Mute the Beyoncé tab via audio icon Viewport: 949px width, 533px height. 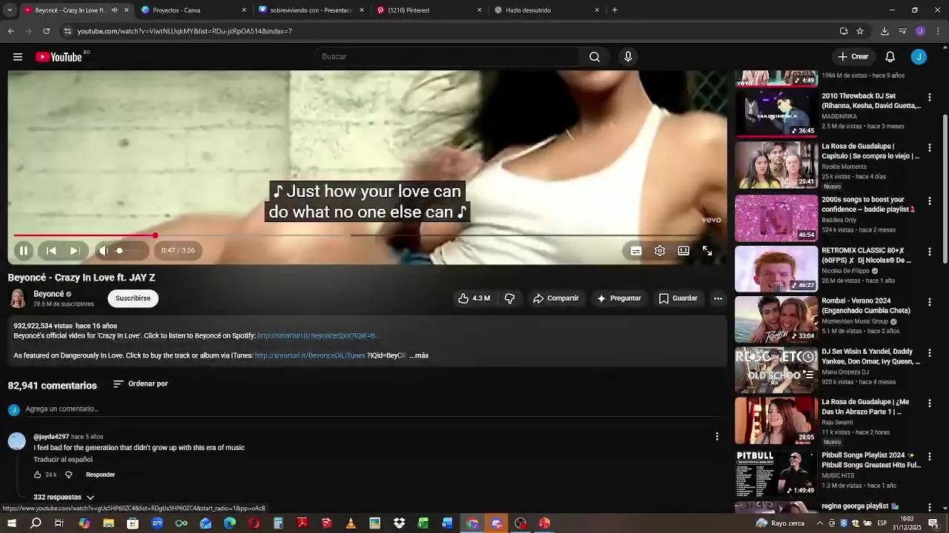pos(114,10)
